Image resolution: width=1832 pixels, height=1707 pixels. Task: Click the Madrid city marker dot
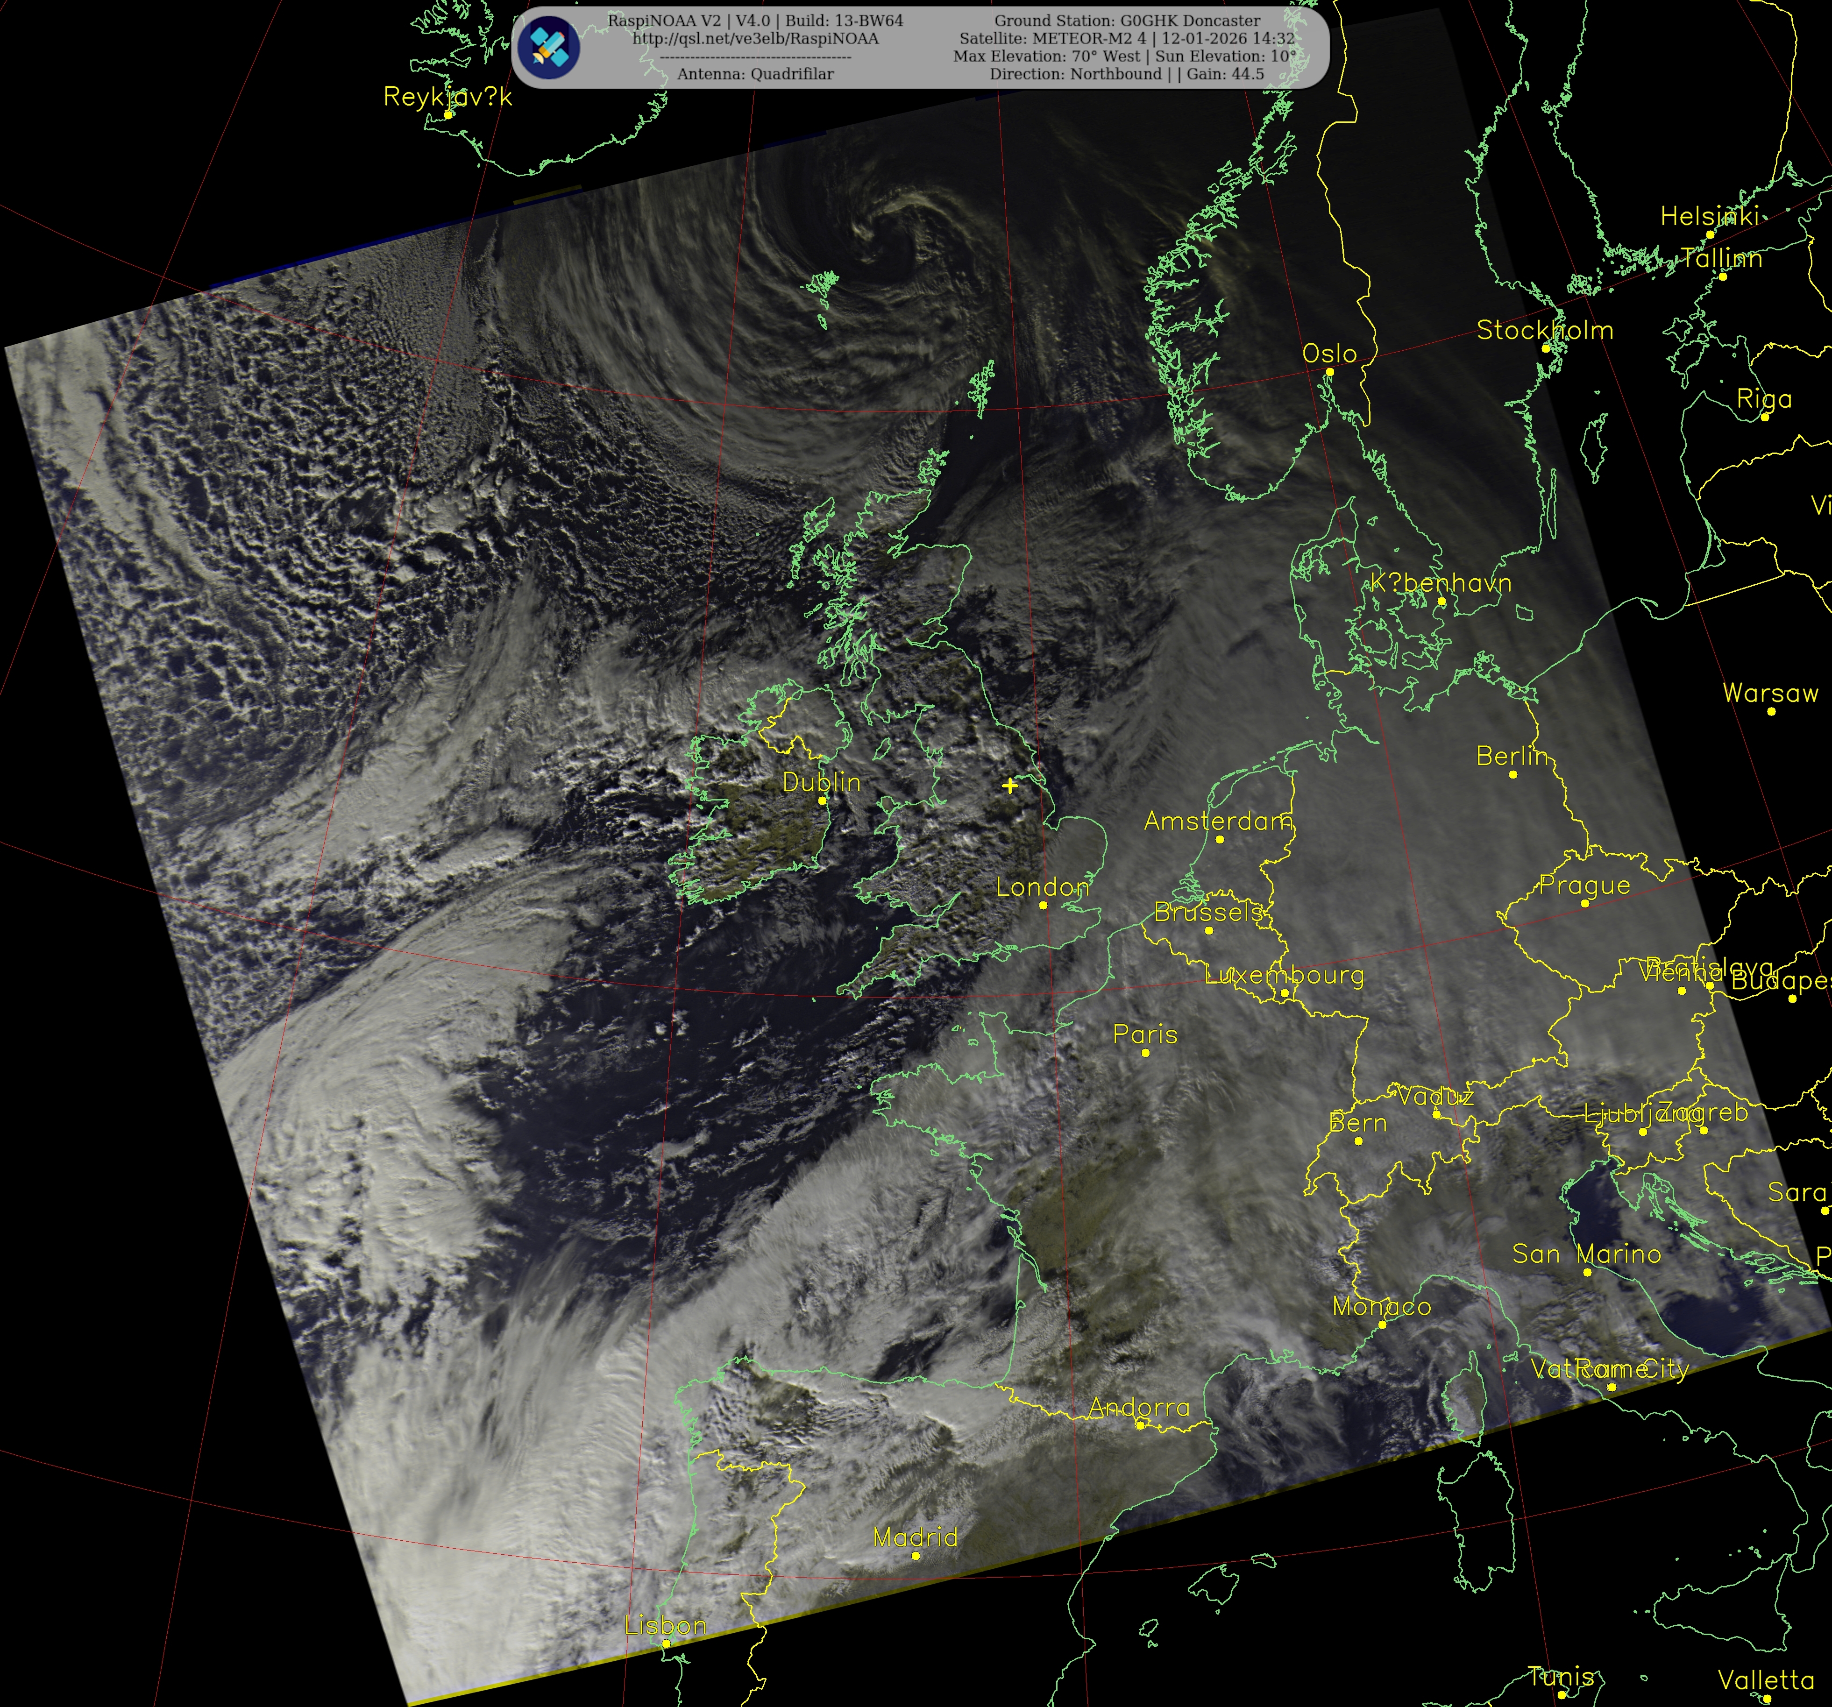click(915, 1556)
